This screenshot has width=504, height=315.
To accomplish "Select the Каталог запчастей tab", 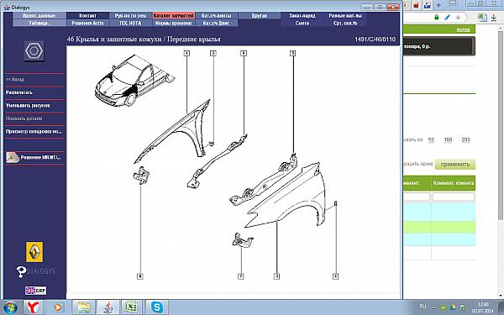I will click(174, 15).
